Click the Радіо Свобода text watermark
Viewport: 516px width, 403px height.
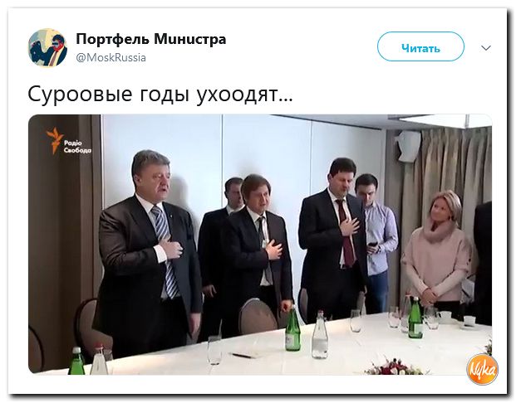tap(77, 147)
